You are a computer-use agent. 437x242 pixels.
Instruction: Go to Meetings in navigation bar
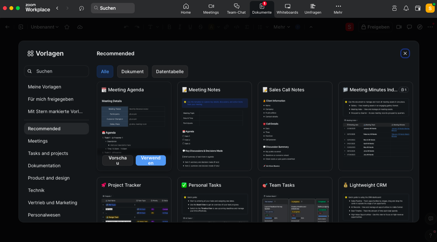point(211,9)
